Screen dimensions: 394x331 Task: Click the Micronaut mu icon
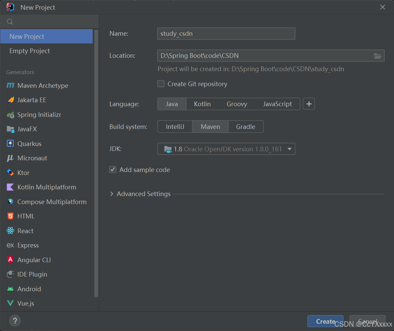[10, 158]
